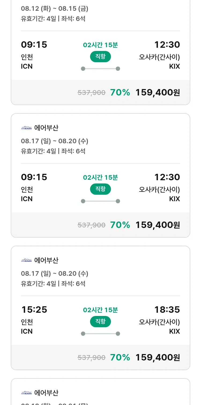Click Air Busan logo on 08.17 09:15 flight
The image size is (201, 405).
point(26,128)
